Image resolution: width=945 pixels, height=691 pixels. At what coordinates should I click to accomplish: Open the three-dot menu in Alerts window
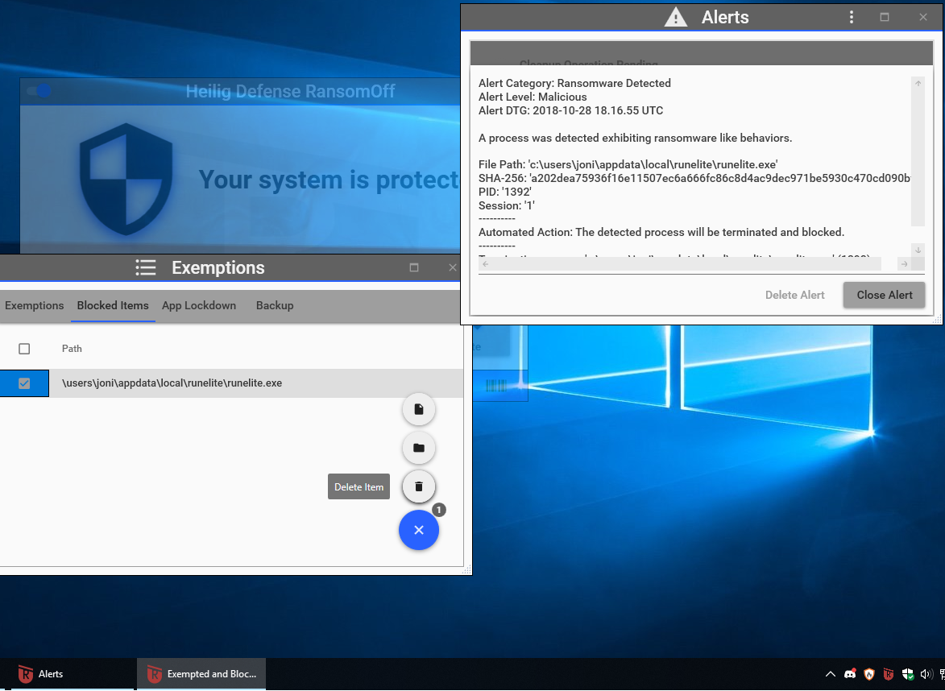[851, 17]
